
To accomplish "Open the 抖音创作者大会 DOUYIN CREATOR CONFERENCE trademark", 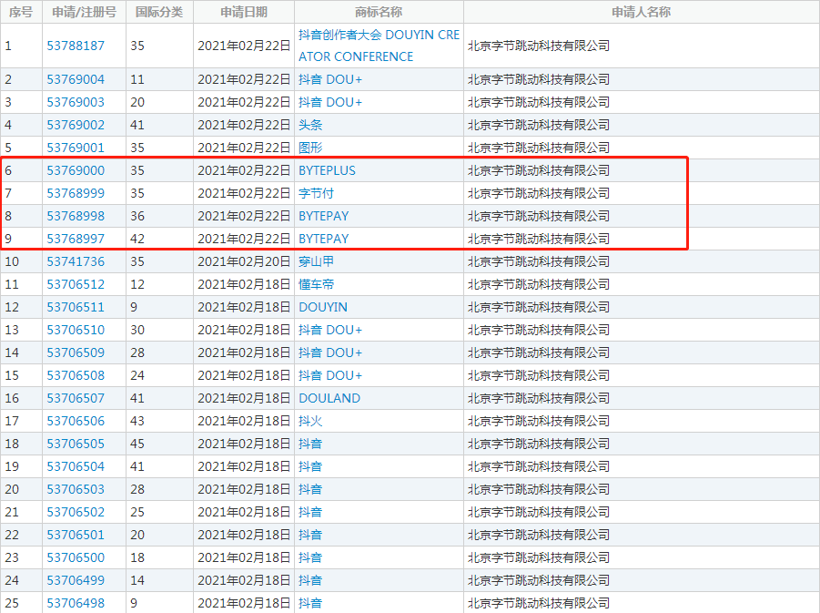I will 380,46.
